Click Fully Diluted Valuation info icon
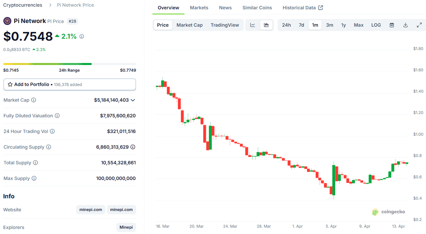The height and width of the screenshot is (234, 426). [57, 116]
